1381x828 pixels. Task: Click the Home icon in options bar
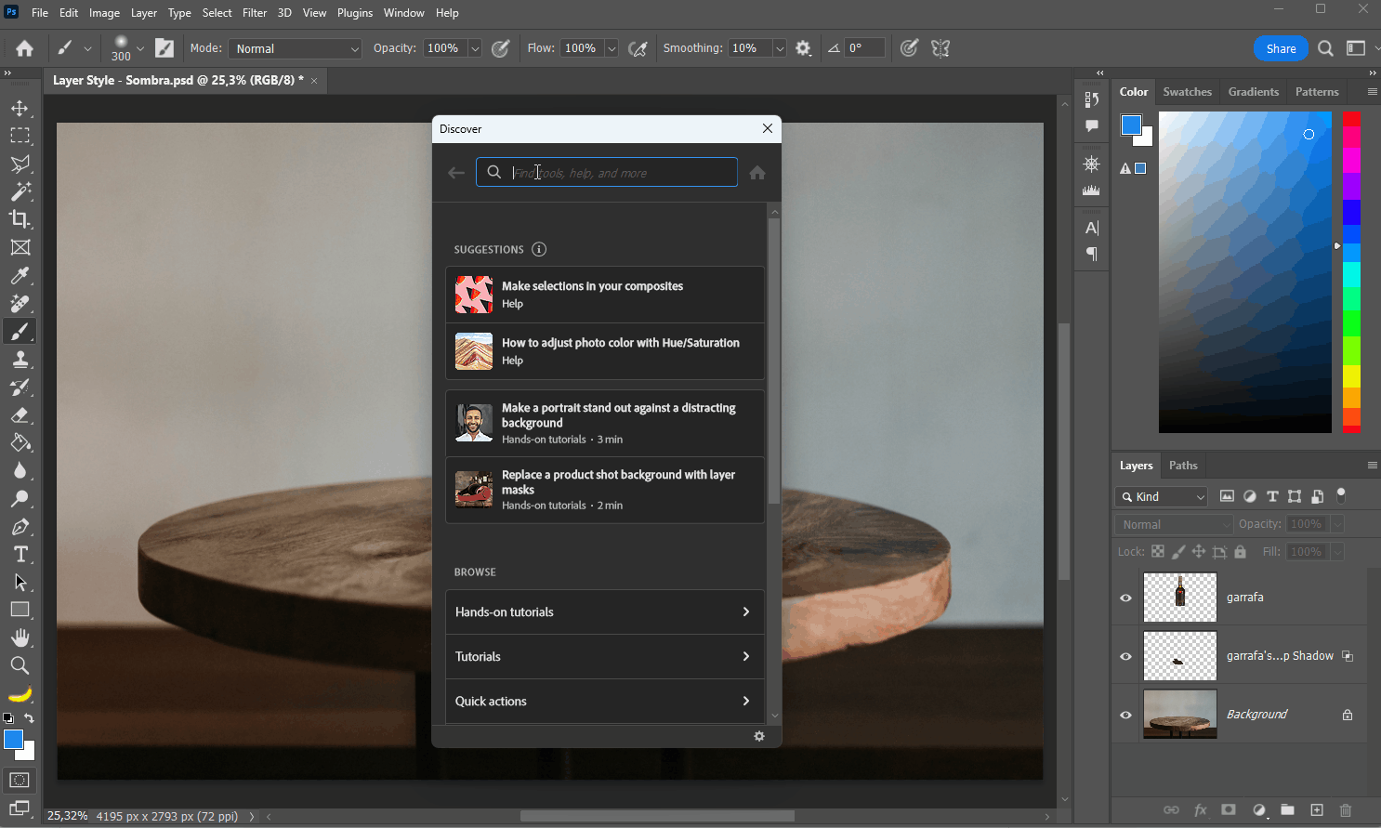(x=25, y=48)
